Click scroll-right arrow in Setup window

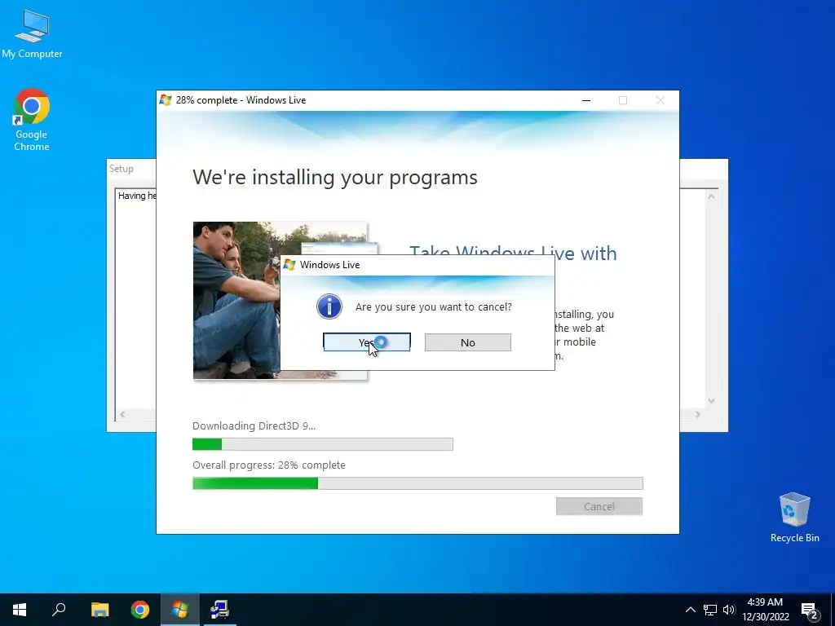(x=698, y=414)
